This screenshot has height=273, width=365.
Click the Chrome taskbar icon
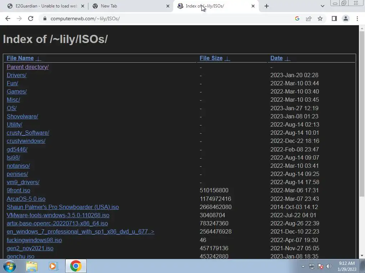pos(76,266)
